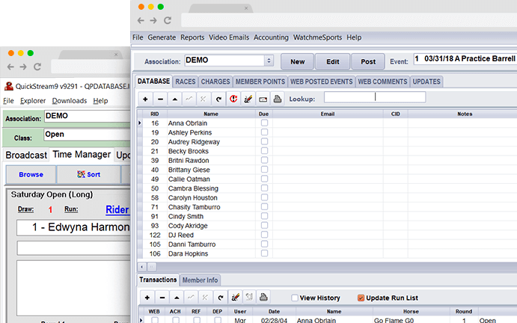Switch to the RACES tab

(x=186, y=81)
